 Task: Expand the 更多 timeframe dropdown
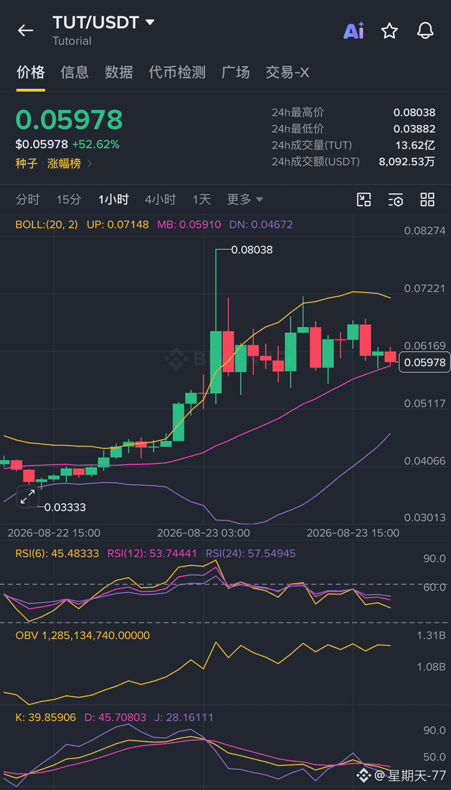[x=245, y=199]
